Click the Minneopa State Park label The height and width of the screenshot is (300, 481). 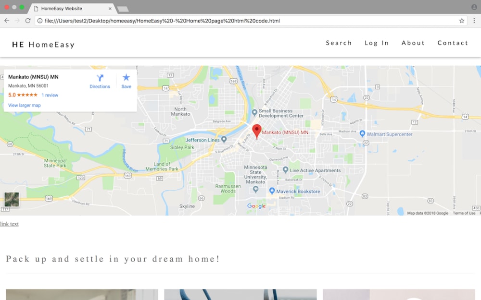(x=55, y=163)
